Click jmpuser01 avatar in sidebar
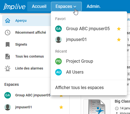 point(8,107)
